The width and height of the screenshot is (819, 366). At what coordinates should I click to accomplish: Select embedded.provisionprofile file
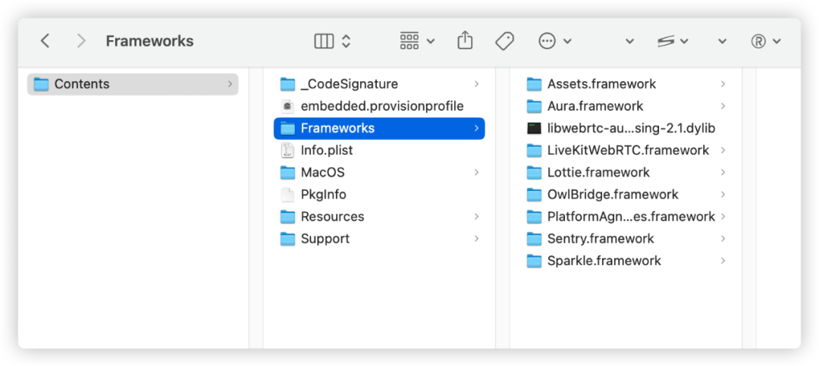tap(381, 106)
